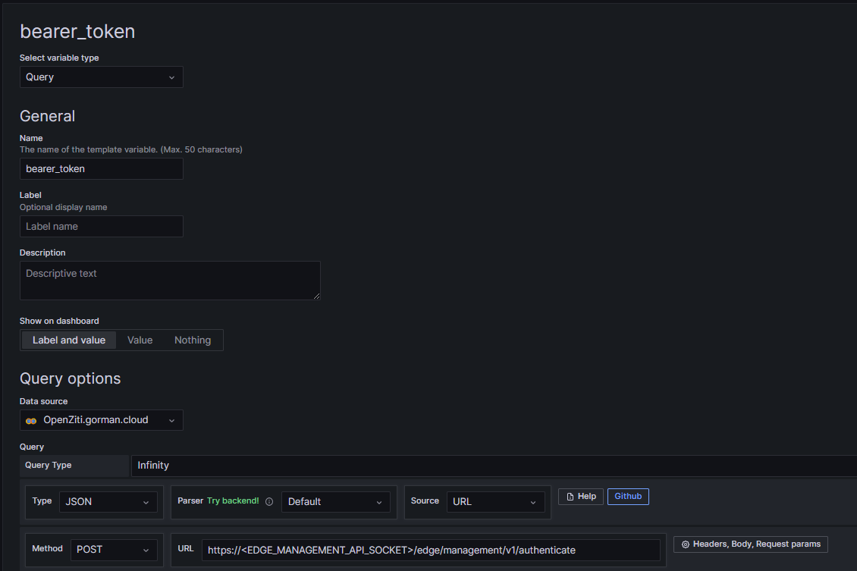This screenshot has width=857, height=571.
Task: Open the Parser Default dropdown
Action: [x=335, y=502]
